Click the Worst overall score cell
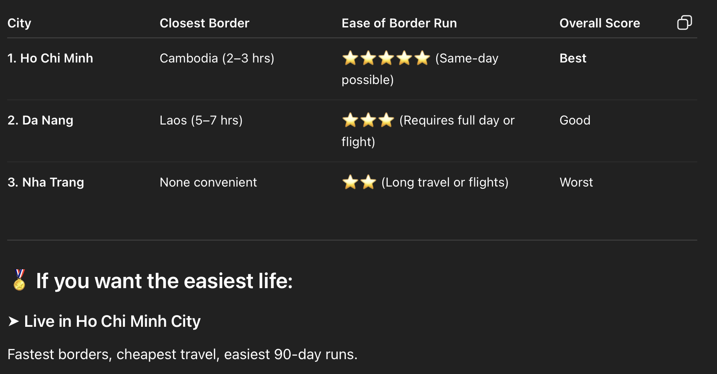The image size is (717, 374). coord(576,182)
